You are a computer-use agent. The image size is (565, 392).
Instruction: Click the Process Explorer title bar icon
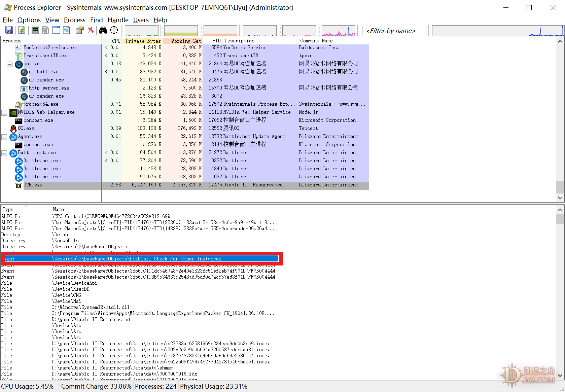coord(8,7)
